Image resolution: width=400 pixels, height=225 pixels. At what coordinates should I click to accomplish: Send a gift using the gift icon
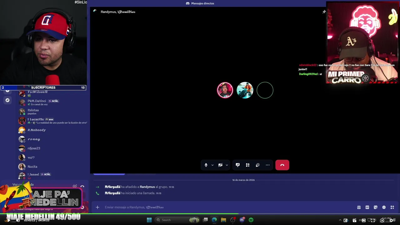(359, 207)
